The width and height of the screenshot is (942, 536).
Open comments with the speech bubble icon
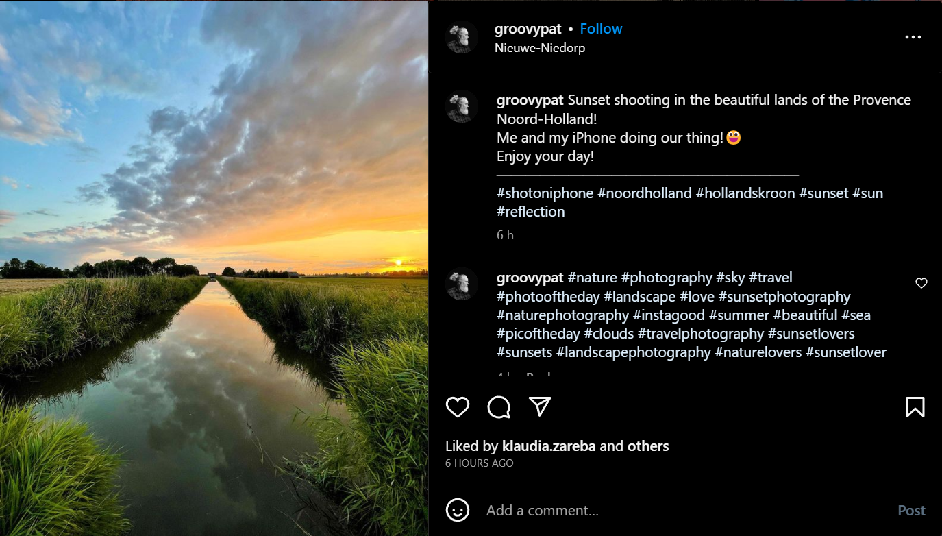[499, 407]
